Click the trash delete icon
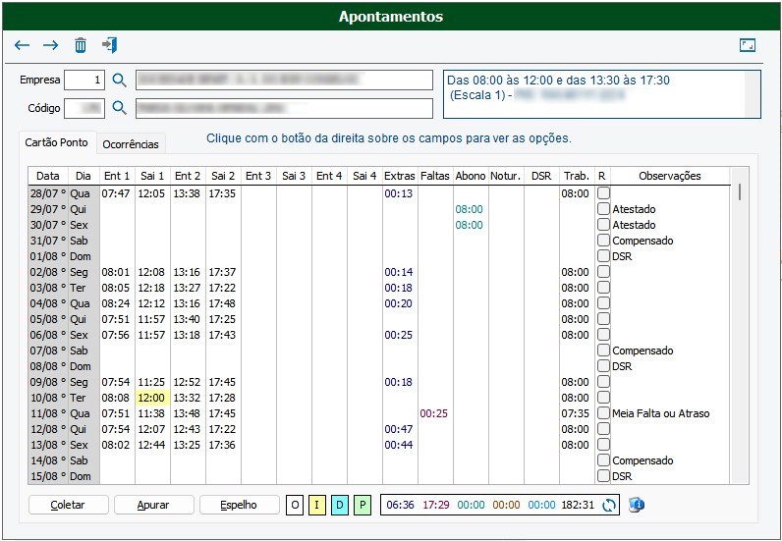Screen dimensions: 782x541 pos(81,46)
